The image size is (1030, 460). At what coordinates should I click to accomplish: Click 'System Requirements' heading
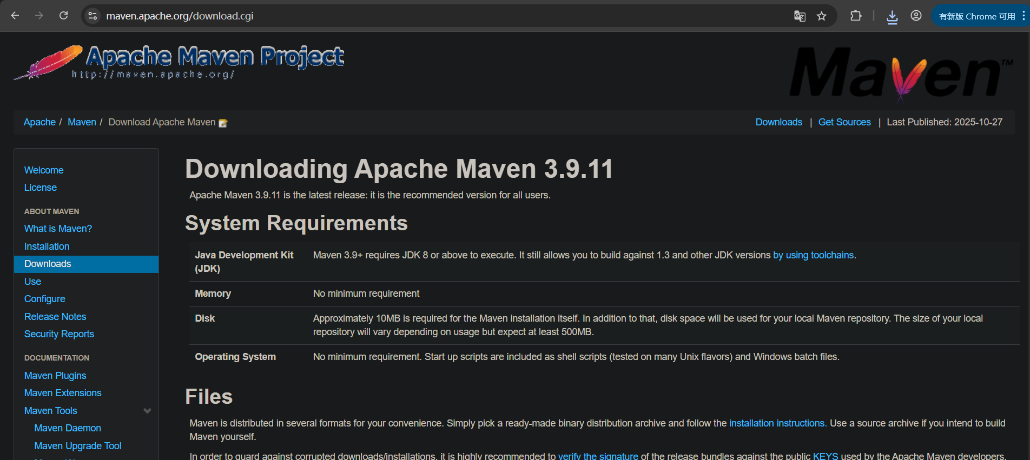pos(296,223)
